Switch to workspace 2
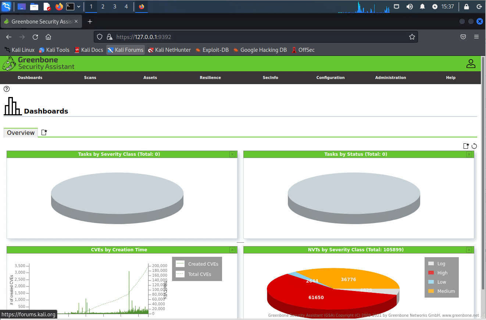 103,7
